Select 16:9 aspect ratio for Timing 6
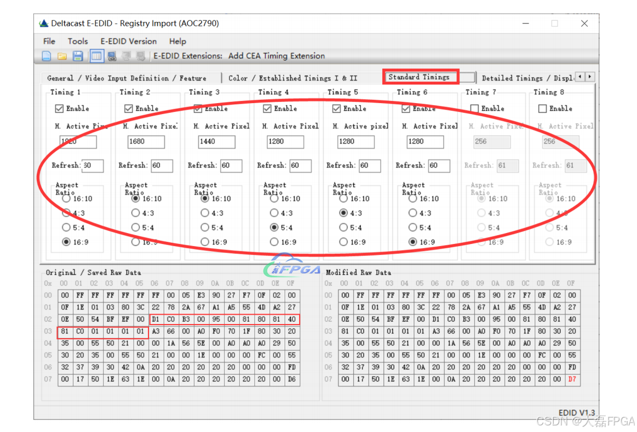 (x=413, y=242)
